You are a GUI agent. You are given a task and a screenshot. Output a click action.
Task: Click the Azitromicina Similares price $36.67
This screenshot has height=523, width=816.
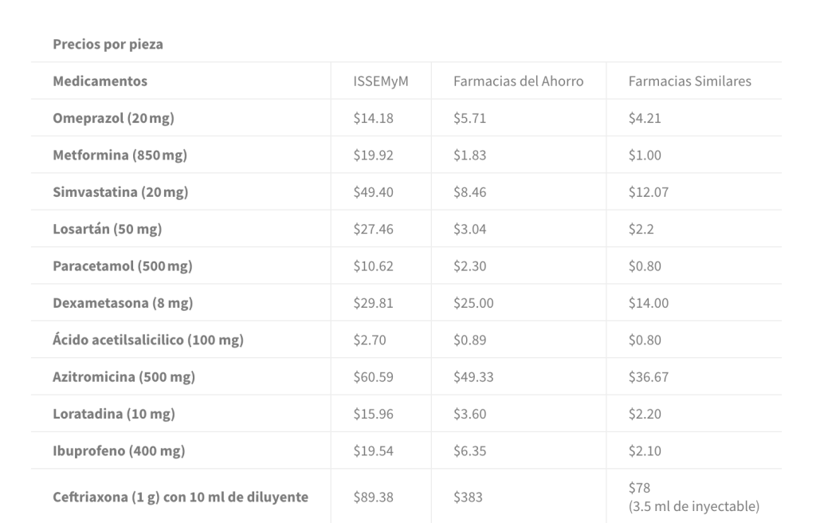(x=648, y=377)
